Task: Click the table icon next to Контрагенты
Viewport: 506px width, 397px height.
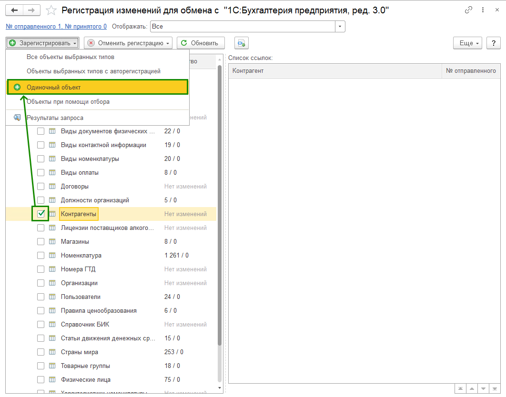Action: click(52, 214)
